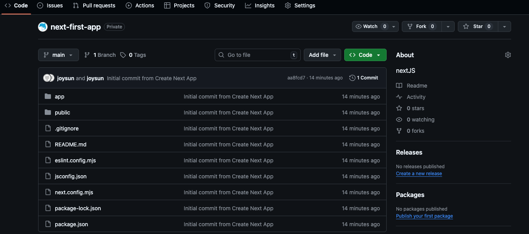The width and height of the screenshot is (529, 234).
Task: Click the .gitignore file icon
Action: click(x=48, y=128)
